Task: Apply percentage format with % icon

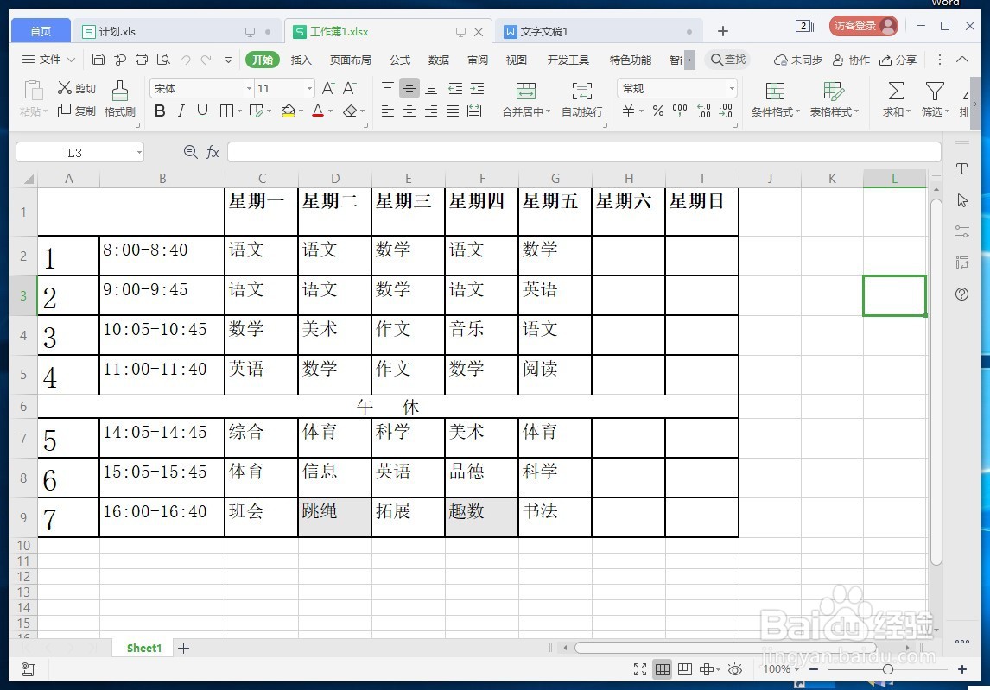Action: (659, 111)
